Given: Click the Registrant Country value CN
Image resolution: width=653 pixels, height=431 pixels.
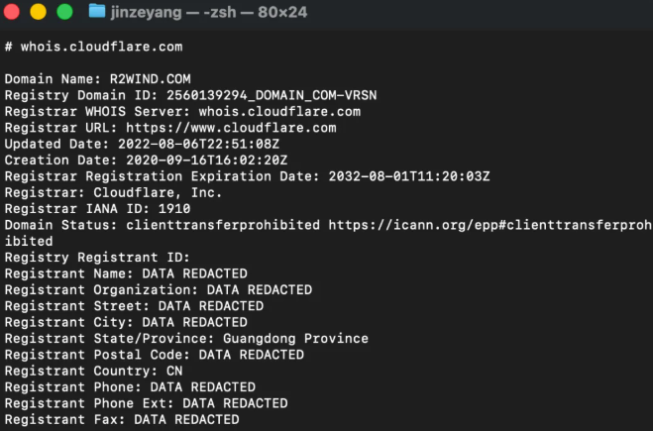Looking at the screenshot, I should [x=174, y=371].
